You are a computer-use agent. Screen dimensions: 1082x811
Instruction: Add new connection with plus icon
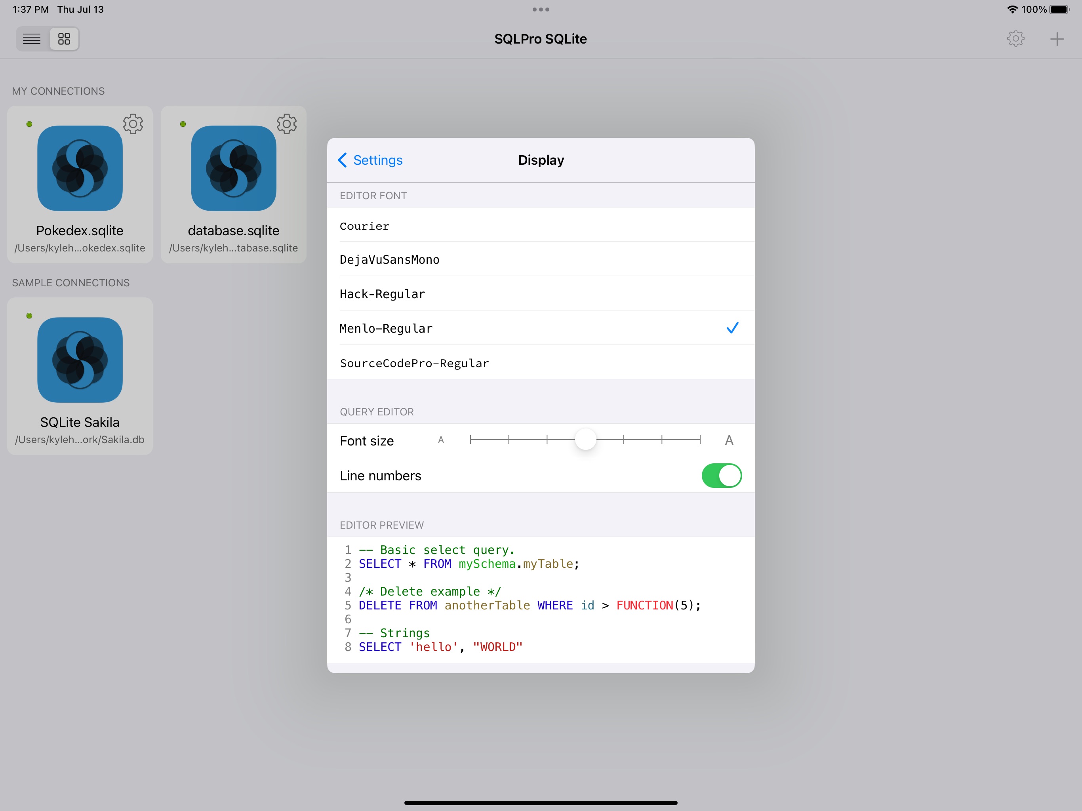pyautogui.click(x=1057, y=39)
